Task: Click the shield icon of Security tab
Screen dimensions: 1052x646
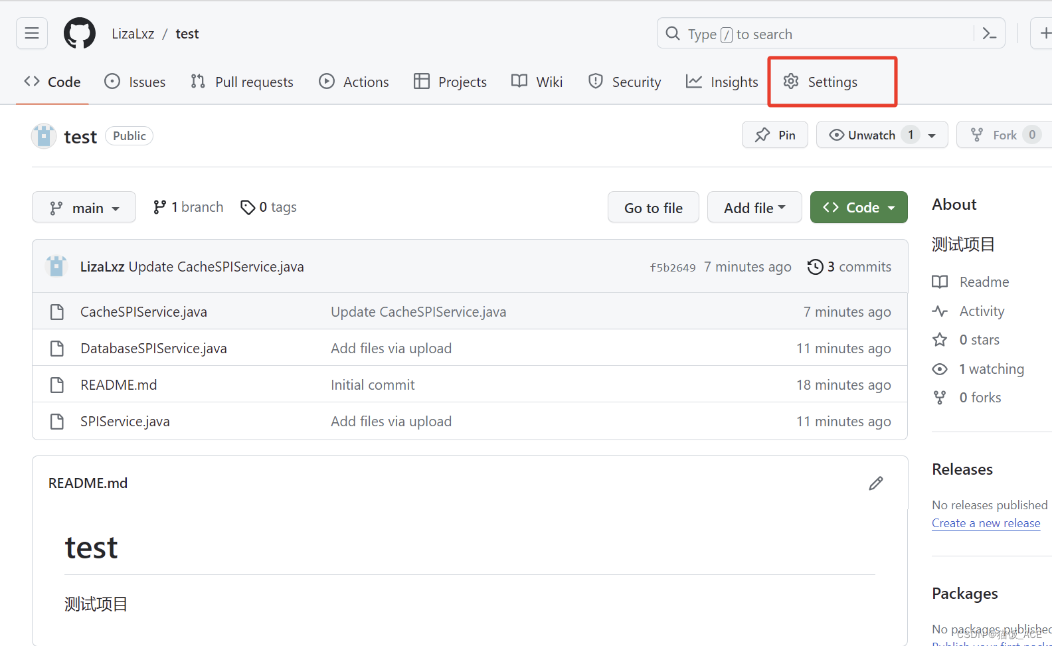Action: (596, 81)
